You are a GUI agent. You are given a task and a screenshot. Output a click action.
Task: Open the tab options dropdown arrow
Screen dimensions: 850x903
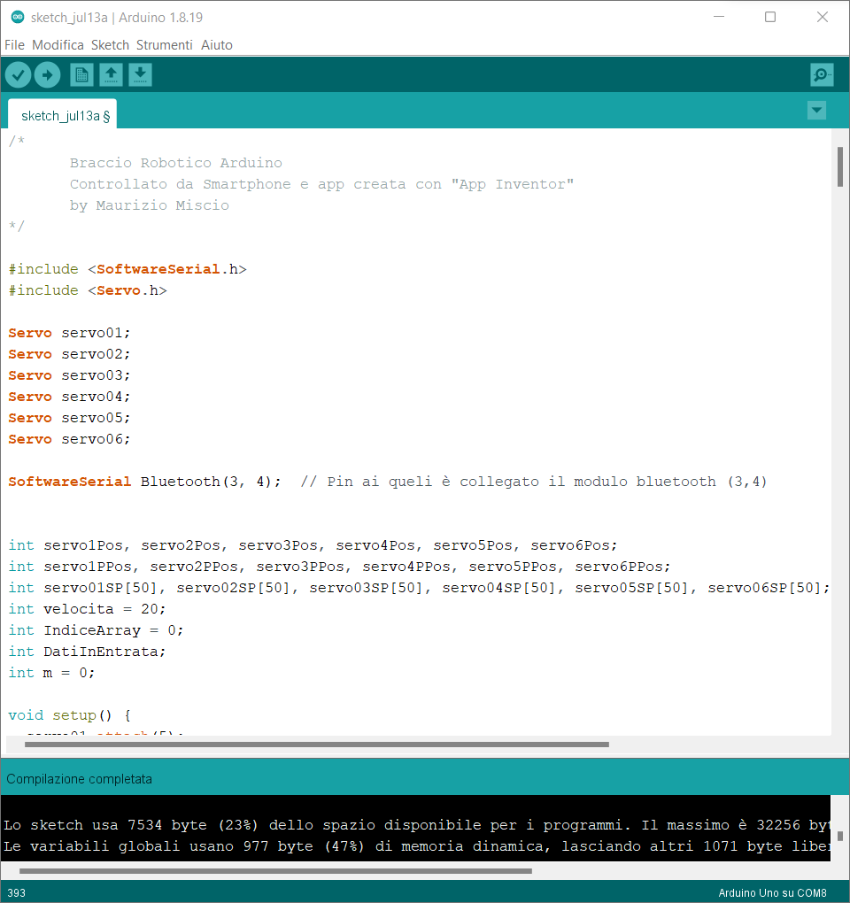(815, 110)
